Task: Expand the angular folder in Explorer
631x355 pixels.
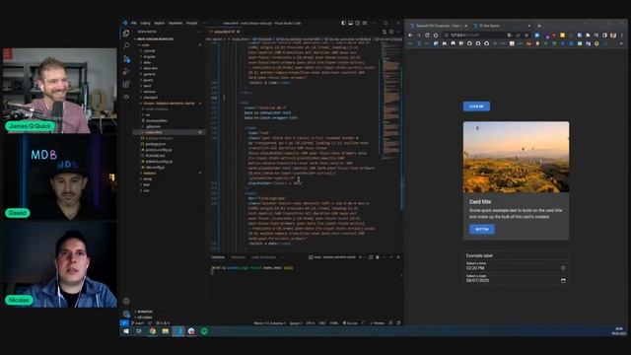Action: [x=149, y=57]
